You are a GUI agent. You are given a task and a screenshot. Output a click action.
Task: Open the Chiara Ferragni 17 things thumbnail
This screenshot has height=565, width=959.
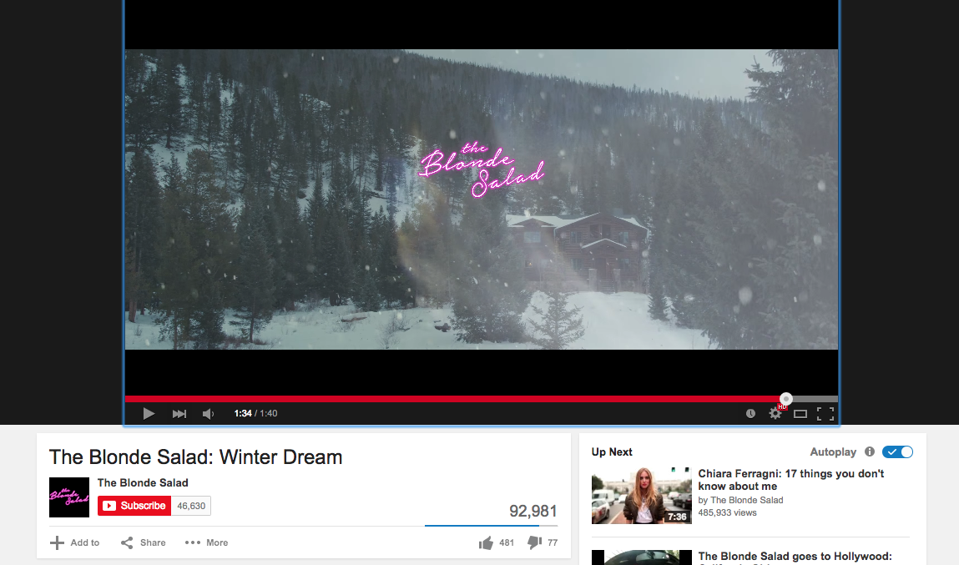pyautogui.click(x=642, y=496)
